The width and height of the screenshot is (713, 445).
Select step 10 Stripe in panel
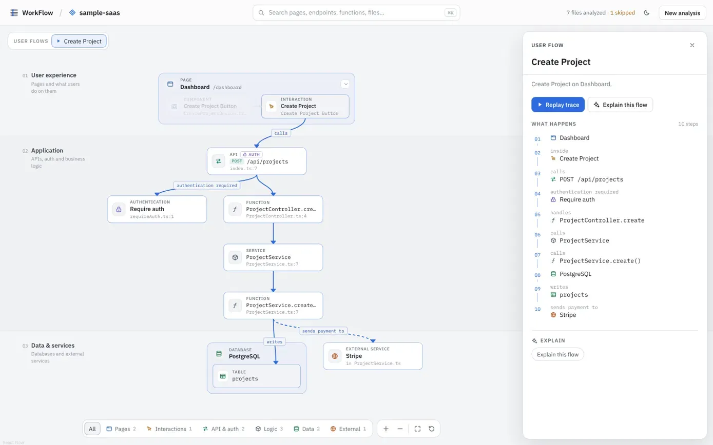[x=616, y=311]
